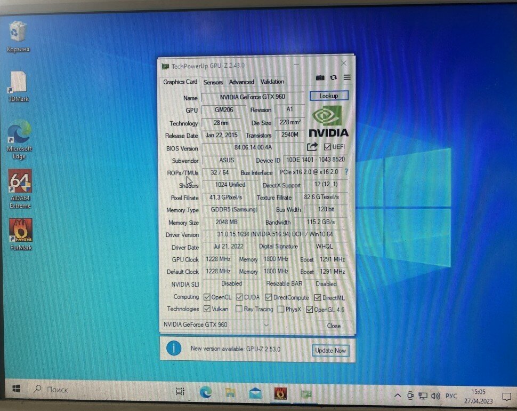Image resolution: width=517 pixels, height=411 pixels.
Task: Click the Texture Fillrate 82.6 GTexel/s value
Action: (321, 197)
